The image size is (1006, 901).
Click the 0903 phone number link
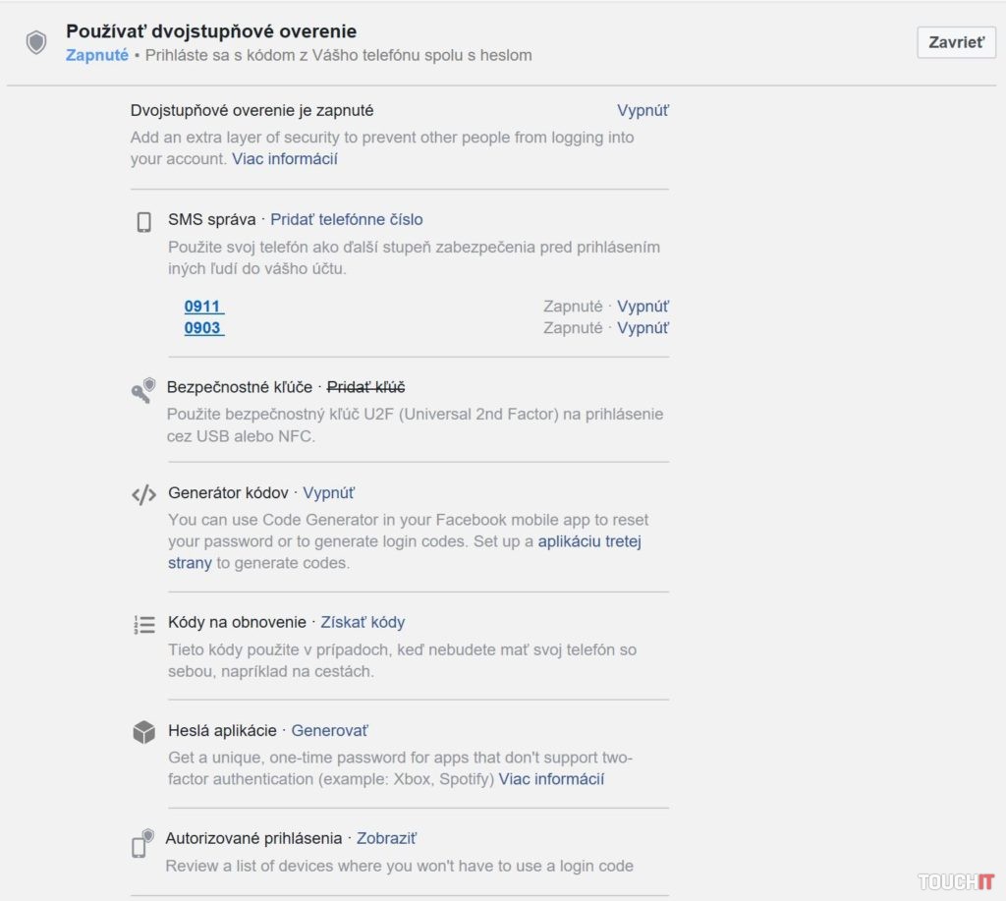click(203, 328)
